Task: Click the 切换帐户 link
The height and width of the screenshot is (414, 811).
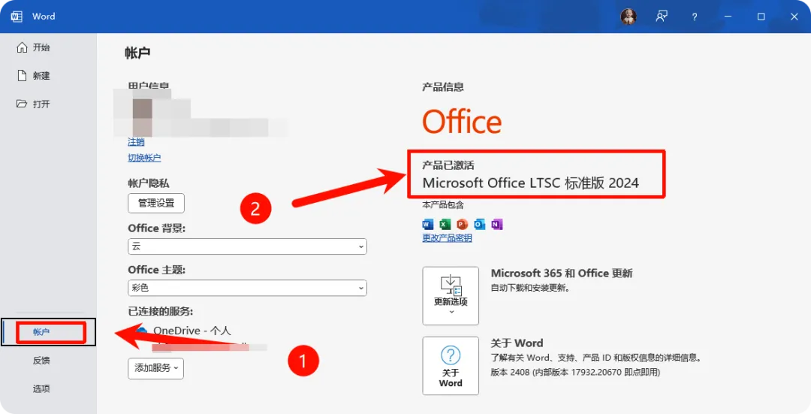Action: pyautogui.click(x=144, y=158)
